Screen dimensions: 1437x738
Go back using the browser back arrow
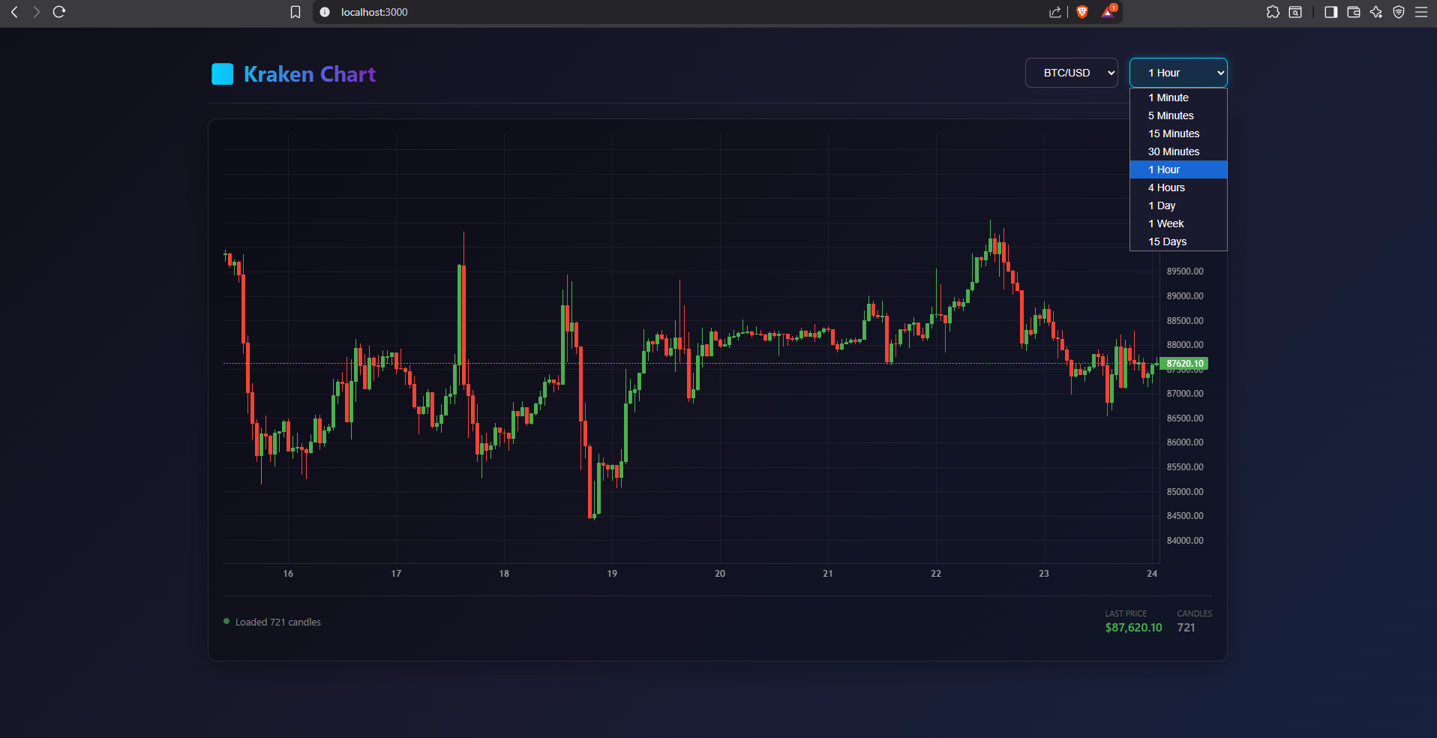[x=14, y=12]
